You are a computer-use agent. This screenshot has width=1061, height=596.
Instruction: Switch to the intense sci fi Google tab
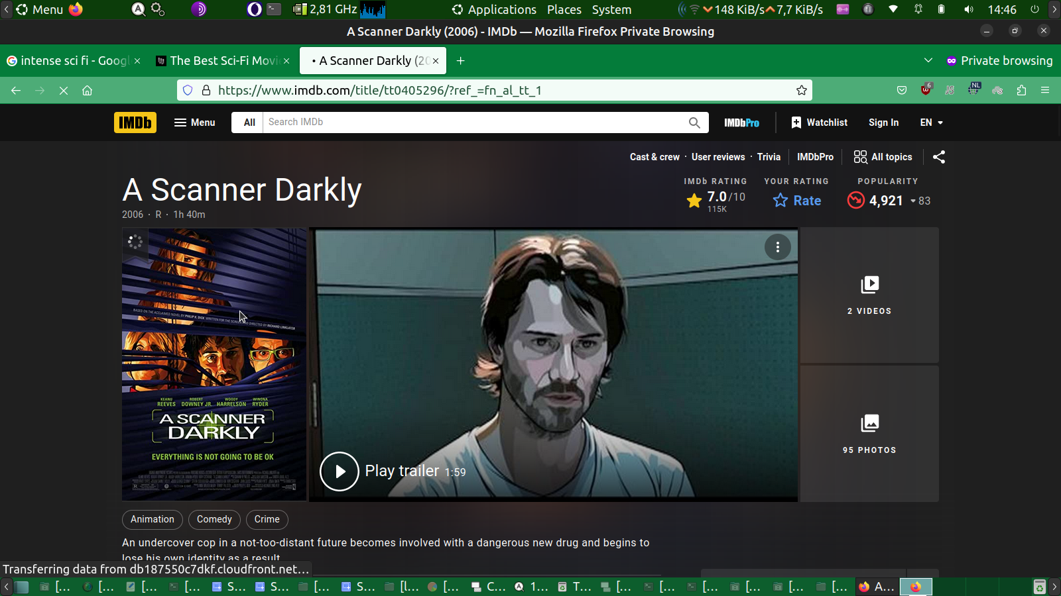pos(67,61)
